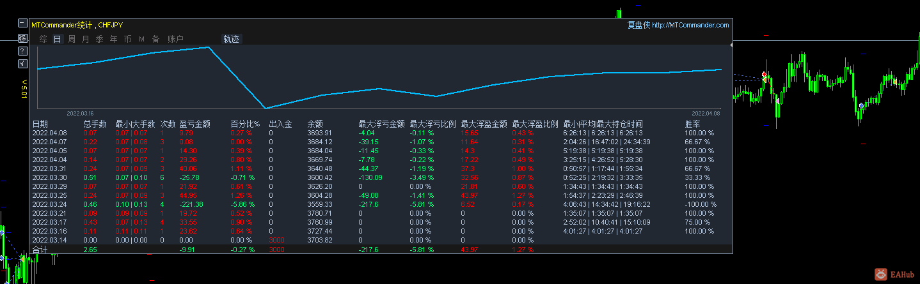Click the -100.00 % win rate cell

tap(701, 204)
